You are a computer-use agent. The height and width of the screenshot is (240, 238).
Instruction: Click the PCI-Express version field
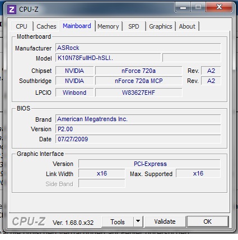[x=150, y=164]
